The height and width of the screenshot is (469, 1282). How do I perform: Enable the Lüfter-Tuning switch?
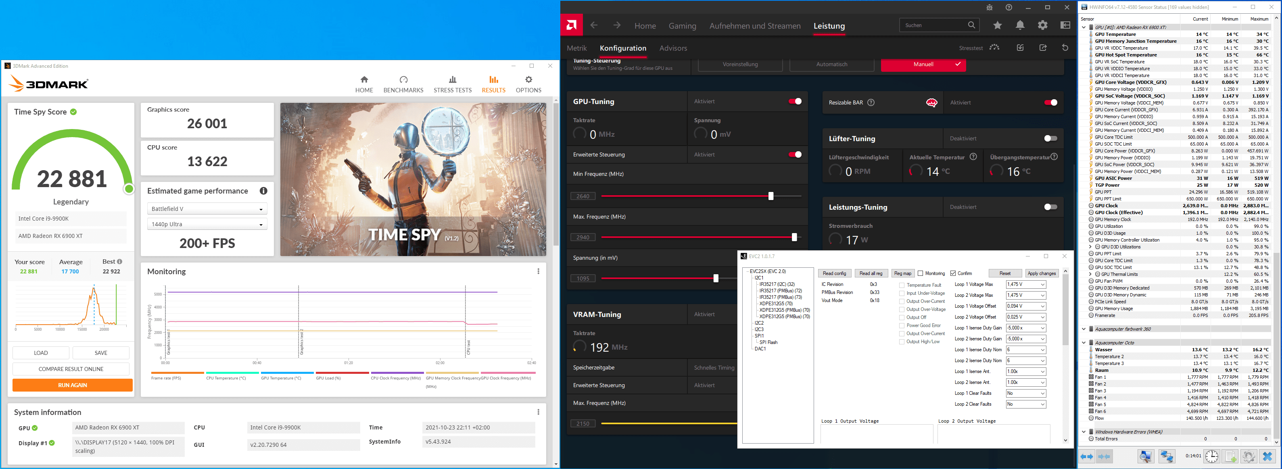(1050, 139)
